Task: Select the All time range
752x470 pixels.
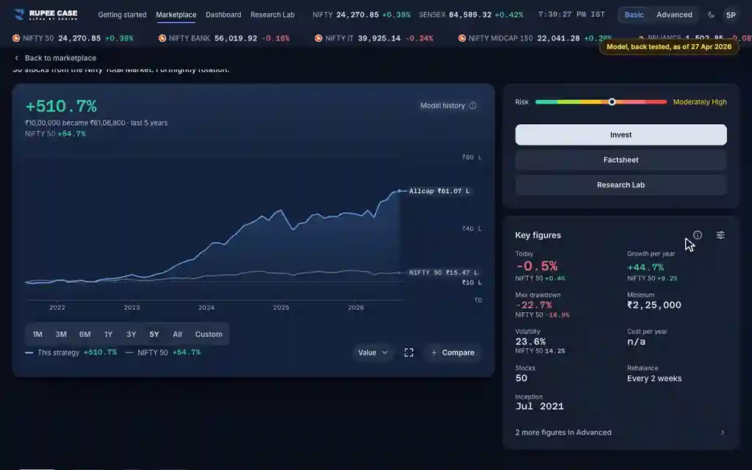Action: [x=178, y=334]
